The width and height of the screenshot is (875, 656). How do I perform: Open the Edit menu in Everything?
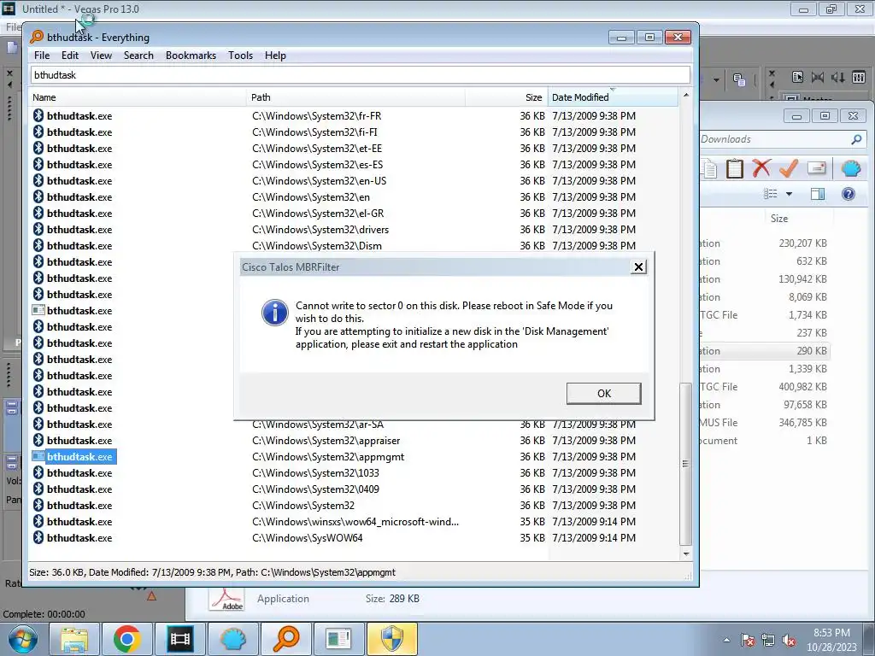click(x=70, y=56)
